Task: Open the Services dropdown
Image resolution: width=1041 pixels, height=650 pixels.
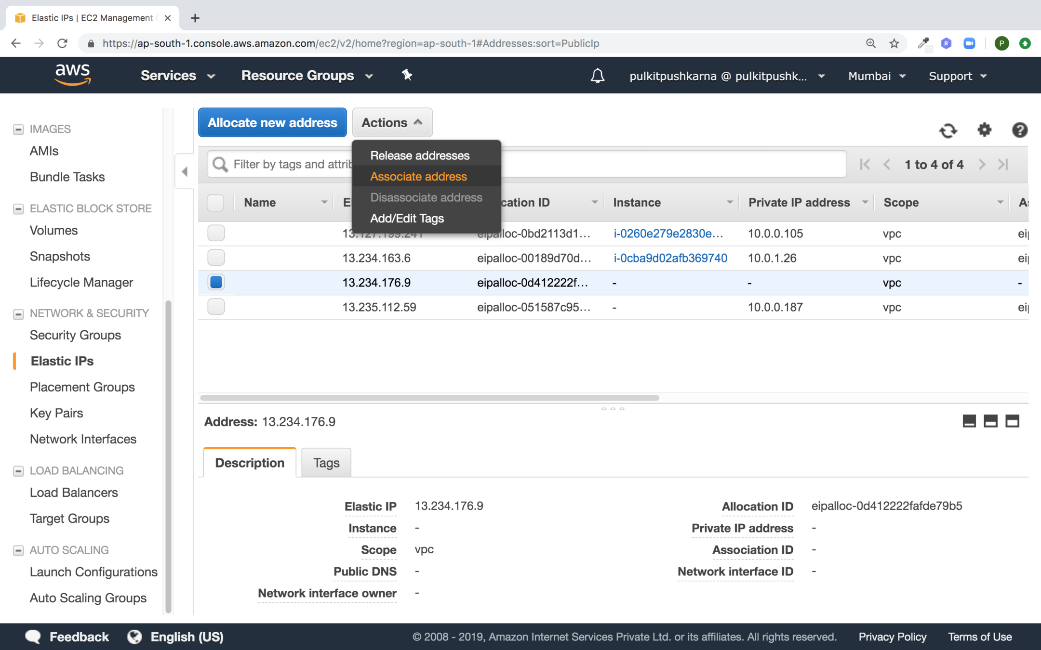Action: click(178, 76)
